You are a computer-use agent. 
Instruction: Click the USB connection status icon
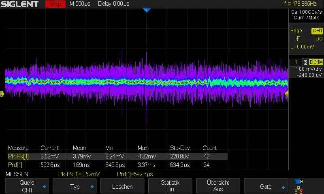pyautogui.click(x=299, y=181)
